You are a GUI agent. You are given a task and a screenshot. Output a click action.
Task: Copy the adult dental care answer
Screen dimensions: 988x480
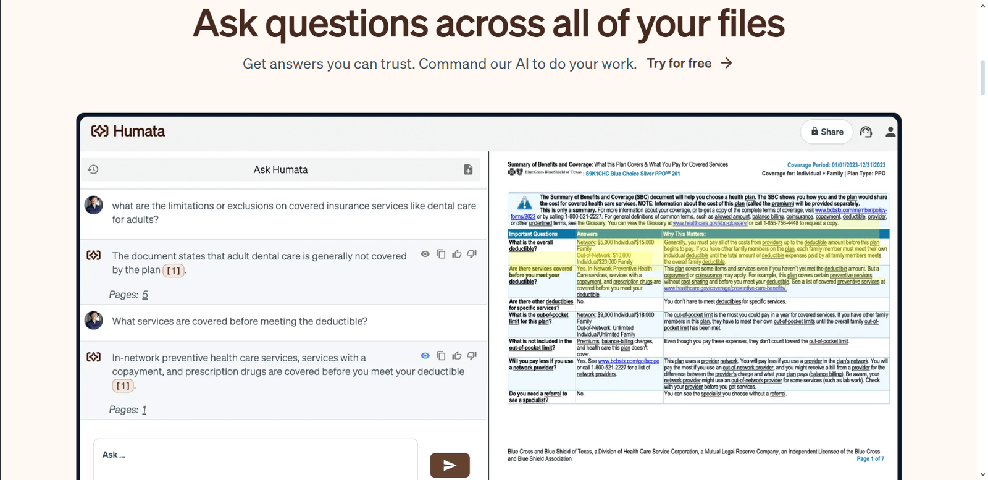tap(441, 254)
